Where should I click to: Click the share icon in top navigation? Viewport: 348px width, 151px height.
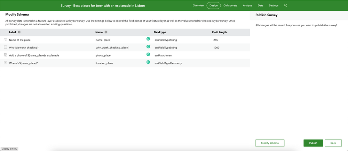(x=286, y=6)
